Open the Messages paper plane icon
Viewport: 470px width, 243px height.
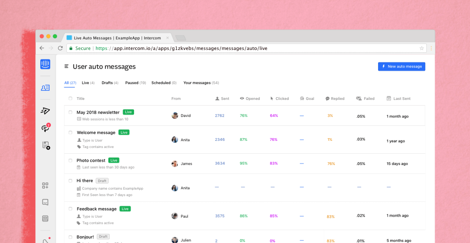[45, 111]
